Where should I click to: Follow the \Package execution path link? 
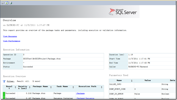[x=80, y=93]
